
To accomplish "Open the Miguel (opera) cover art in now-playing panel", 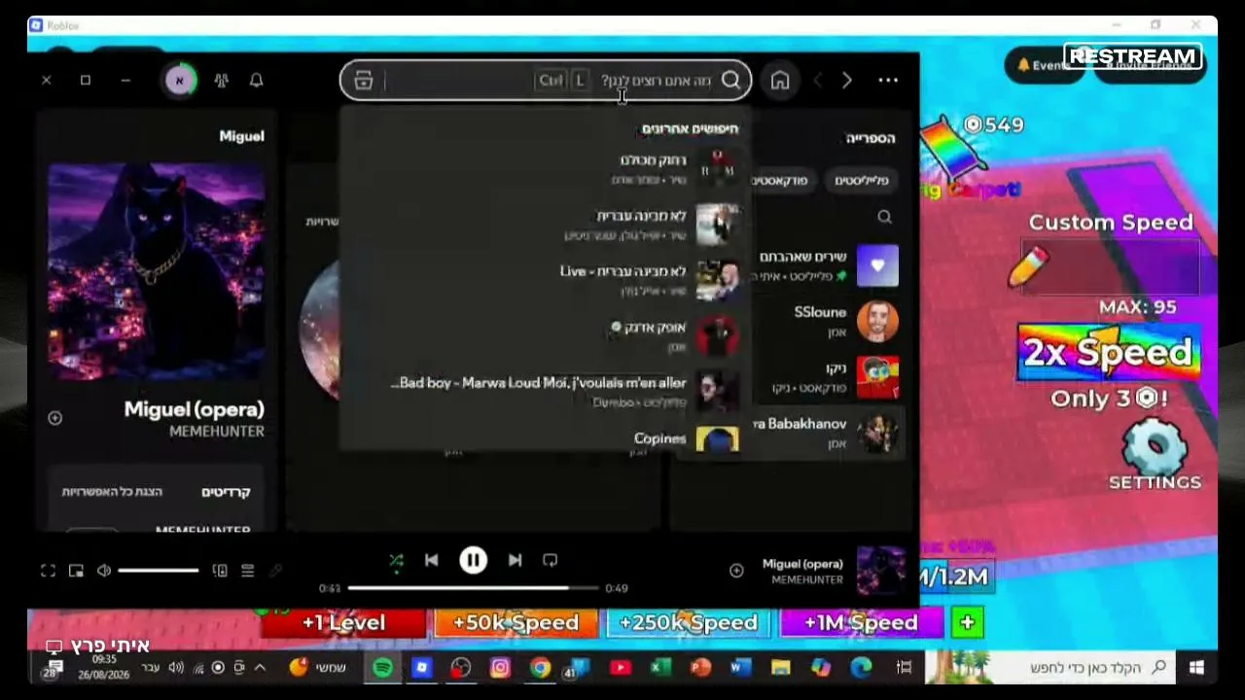I will point(157,271).
